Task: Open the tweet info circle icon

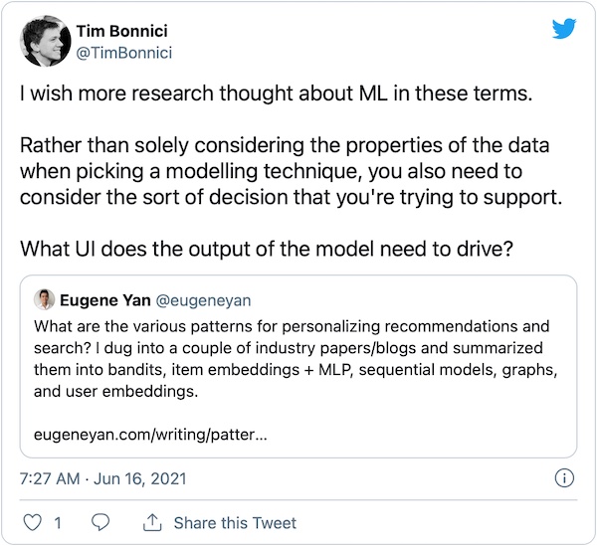Action: tap(564, 478)
